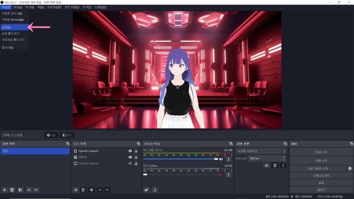This screenshot has height=199, width=354.
Task: Open audio mixer bottom three-dot menu
Action: (155, 190)
